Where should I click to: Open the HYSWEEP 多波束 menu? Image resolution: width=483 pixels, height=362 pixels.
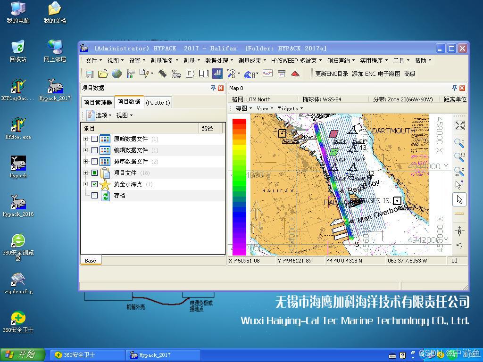(296, 61)
